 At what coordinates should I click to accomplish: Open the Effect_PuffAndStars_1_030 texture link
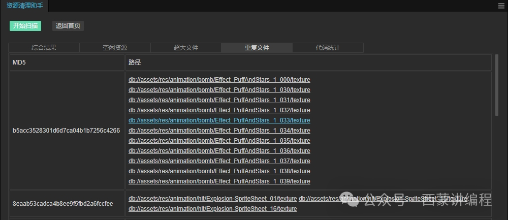[219, 90]
